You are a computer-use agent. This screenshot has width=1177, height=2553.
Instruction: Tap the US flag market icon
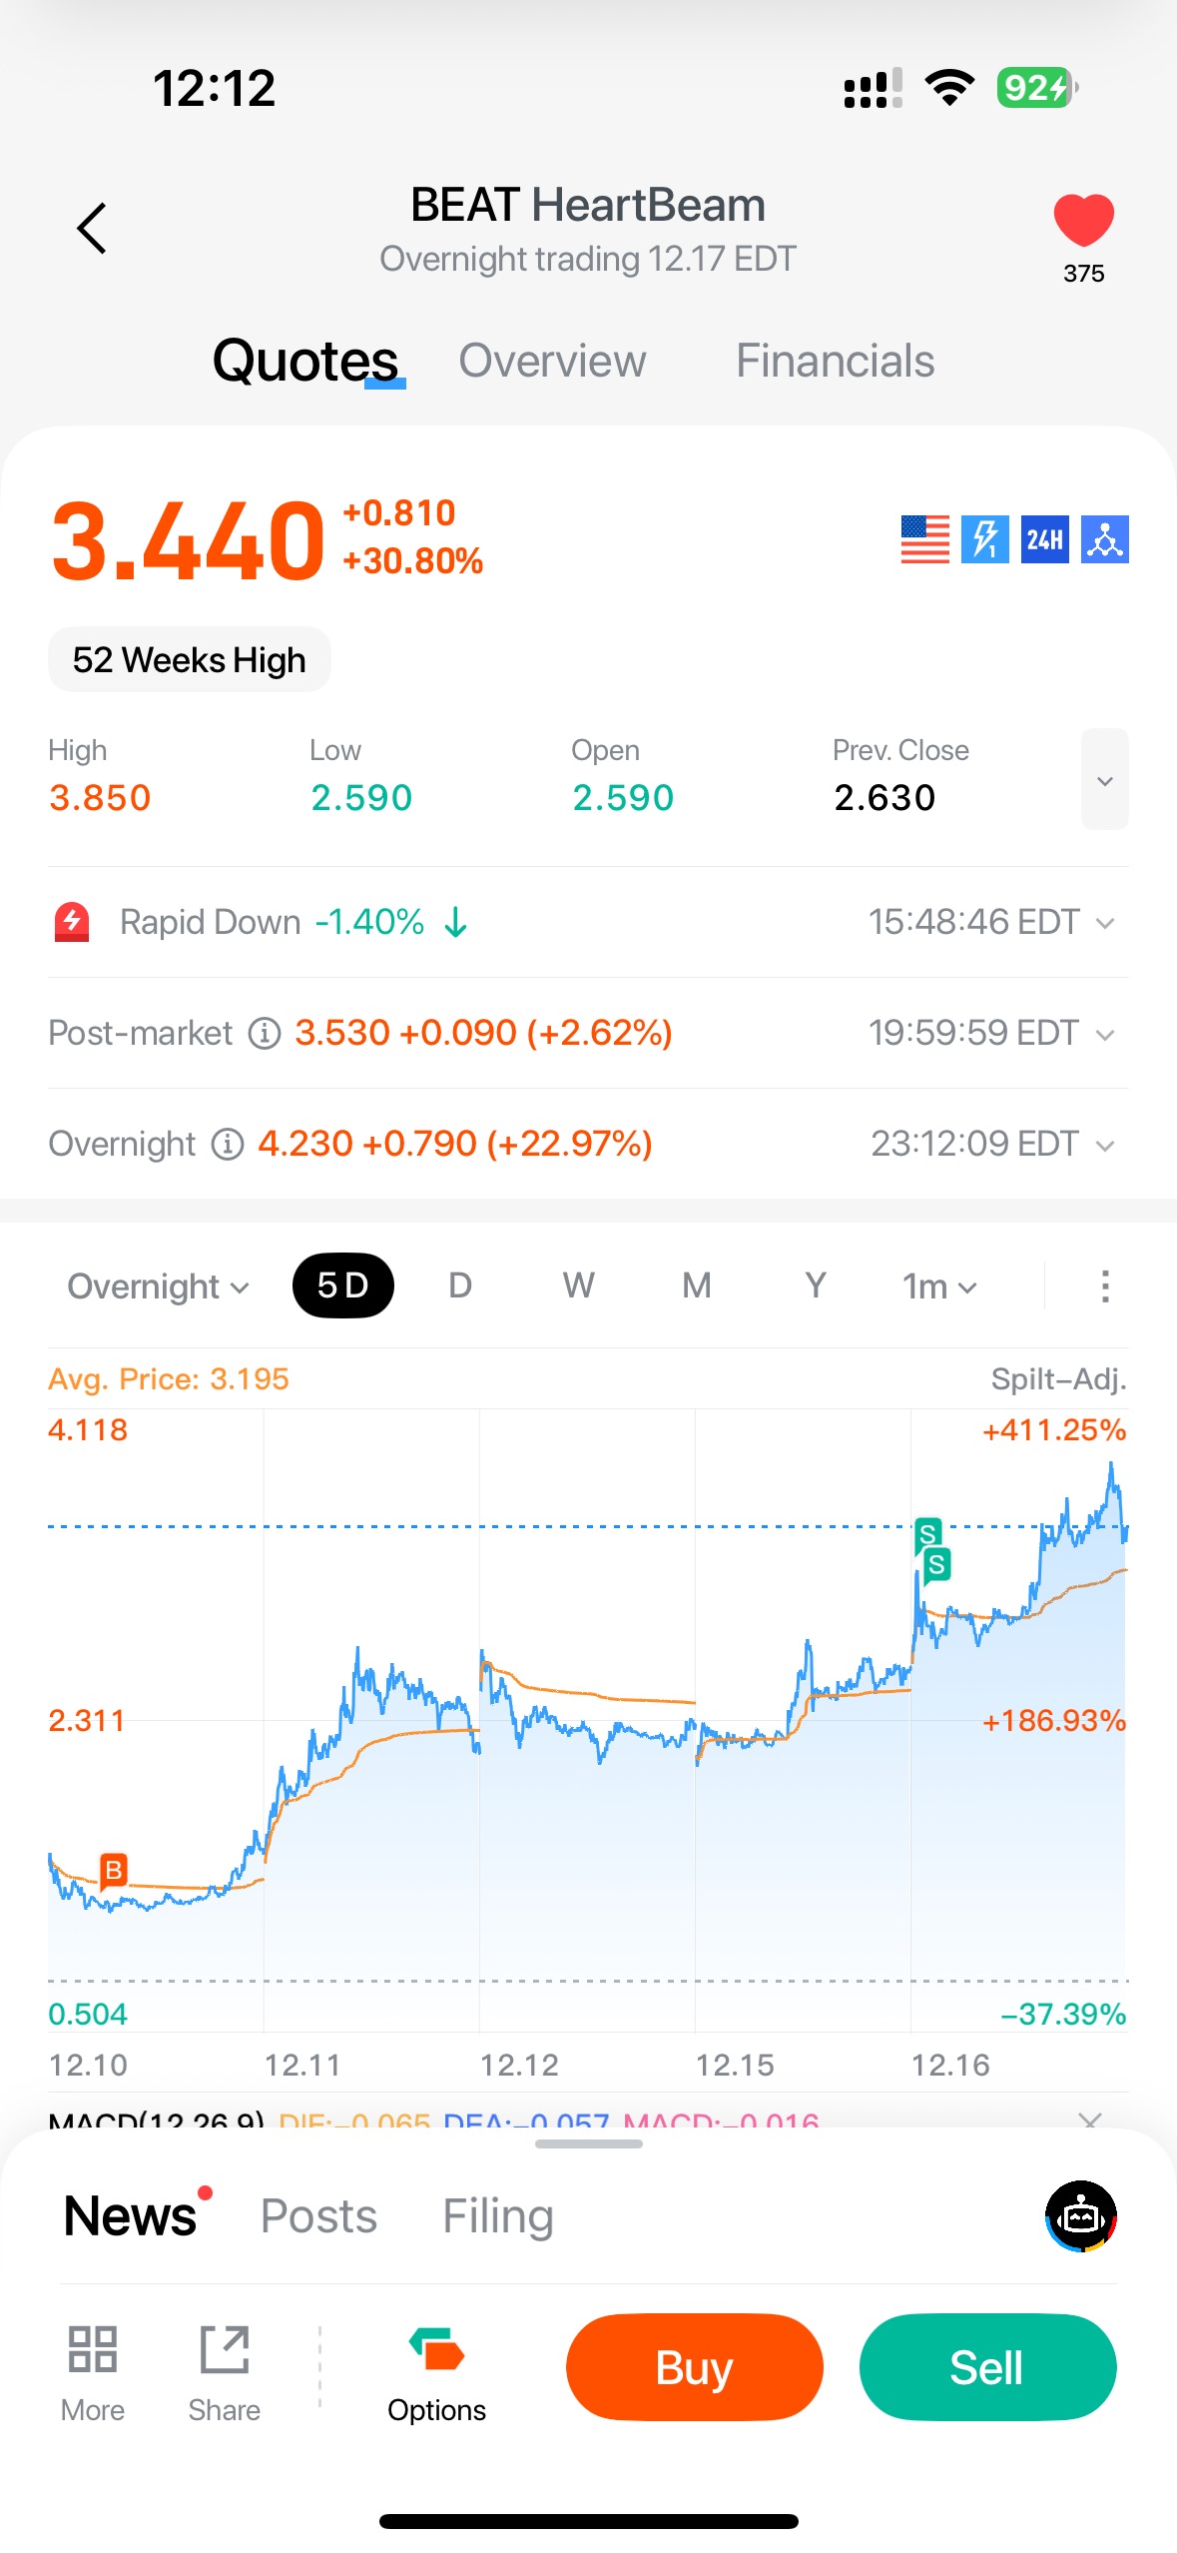coord(924,539)
